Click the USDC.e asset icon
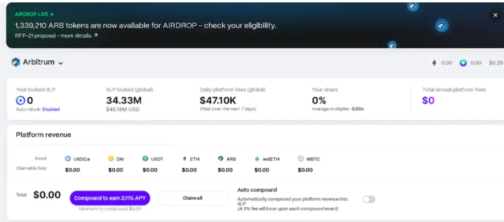 [68, 158]
